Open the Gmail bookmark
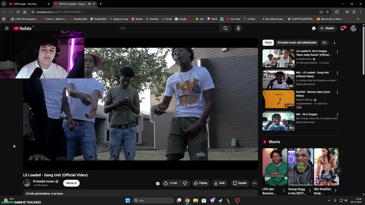The width and height of the screenshot is (365, 205). 167,19
